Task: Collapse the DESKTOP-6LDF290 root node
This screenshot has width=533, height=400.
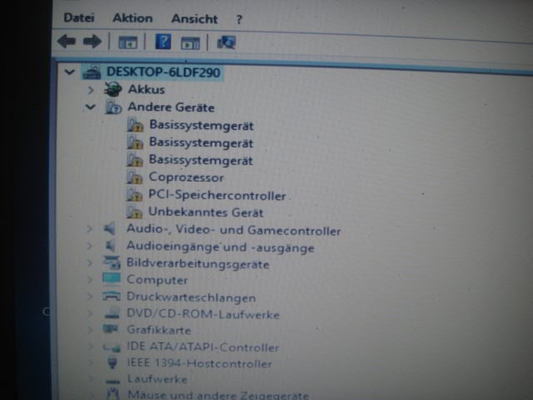Action: 70,72
